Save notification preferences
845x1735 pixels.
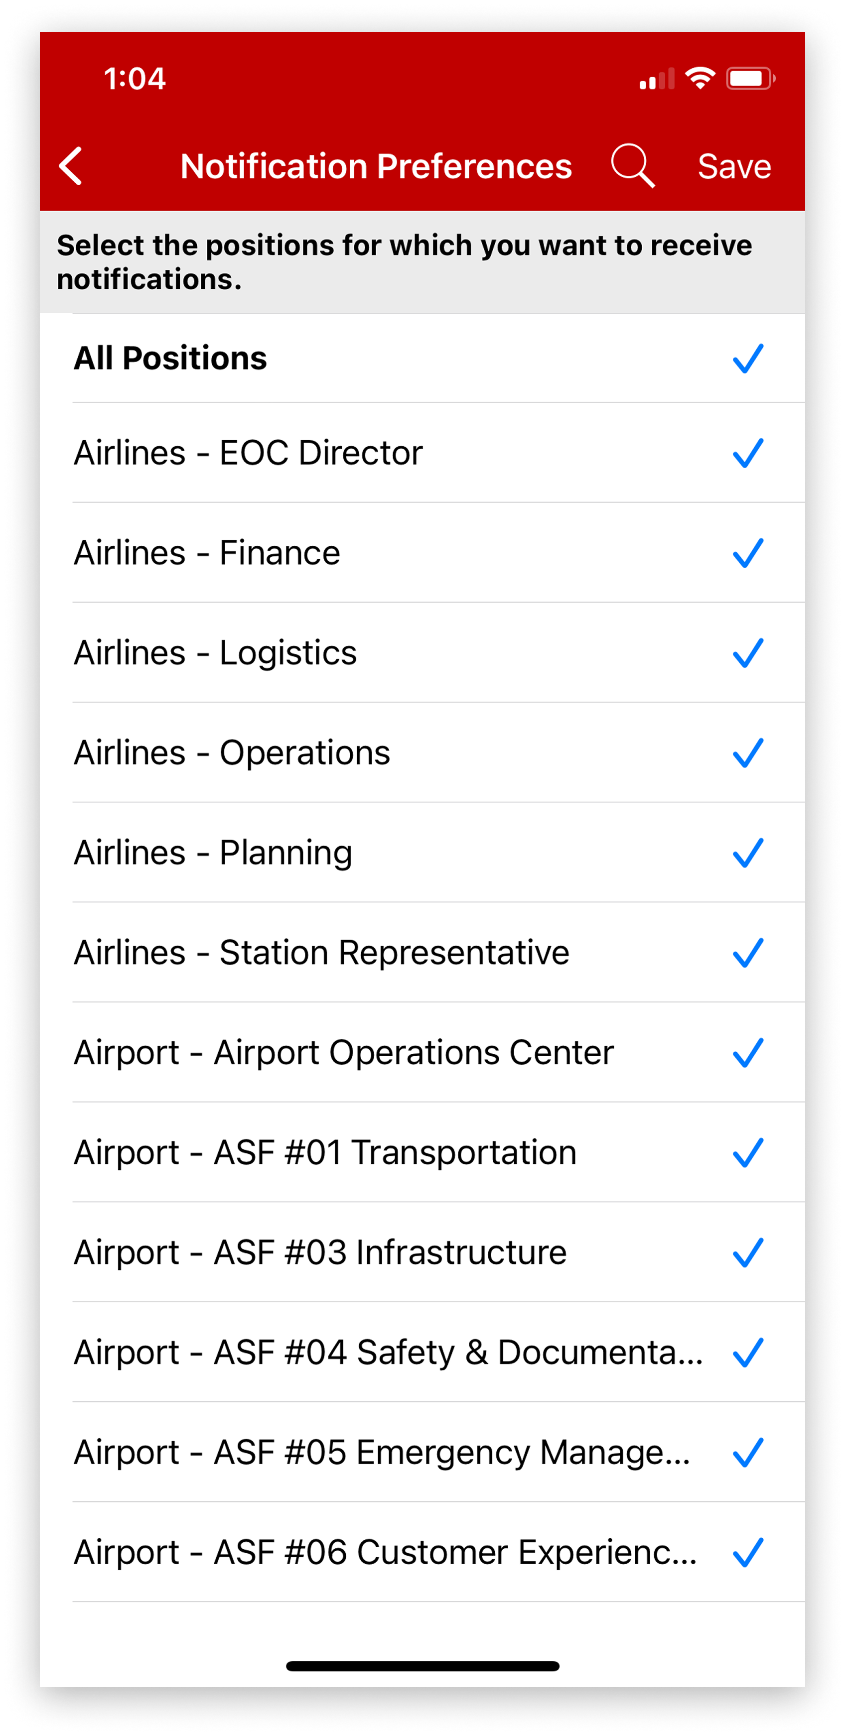point(734,166)
